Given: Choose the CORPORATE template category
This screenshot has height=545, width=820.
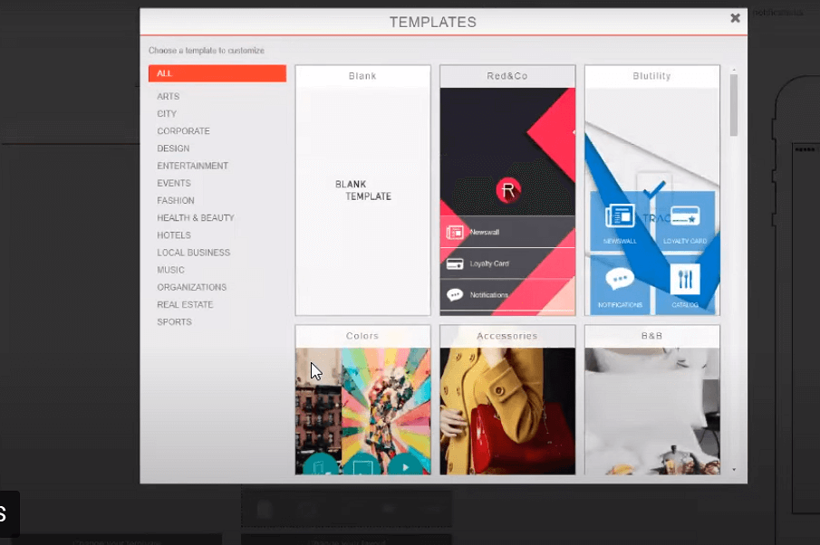Looking at the screenshot, I should [183, 131].
